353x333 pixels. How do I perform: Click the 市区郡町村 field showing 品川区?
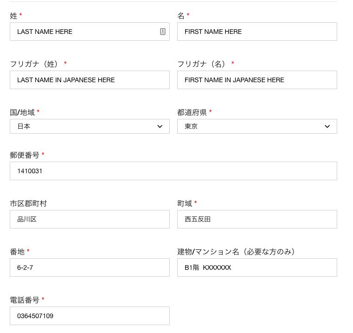pyautogui.click(x=90, y=219)
